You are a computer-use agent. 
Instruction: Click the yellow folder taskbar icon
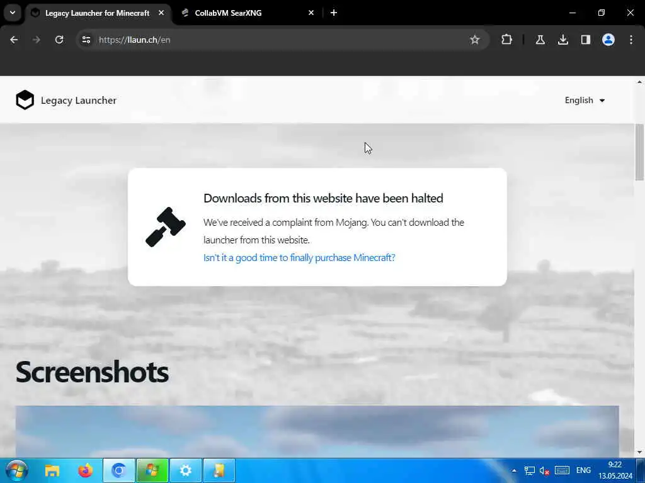pyautogui.click(x=219, y=470)
